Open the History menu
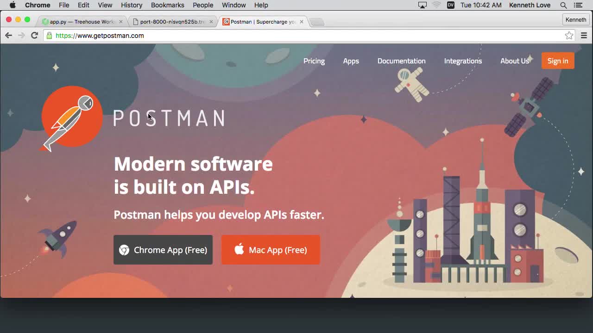Viewport: 593px width, 333px height. pyautogui.click(x=132, y=5)
